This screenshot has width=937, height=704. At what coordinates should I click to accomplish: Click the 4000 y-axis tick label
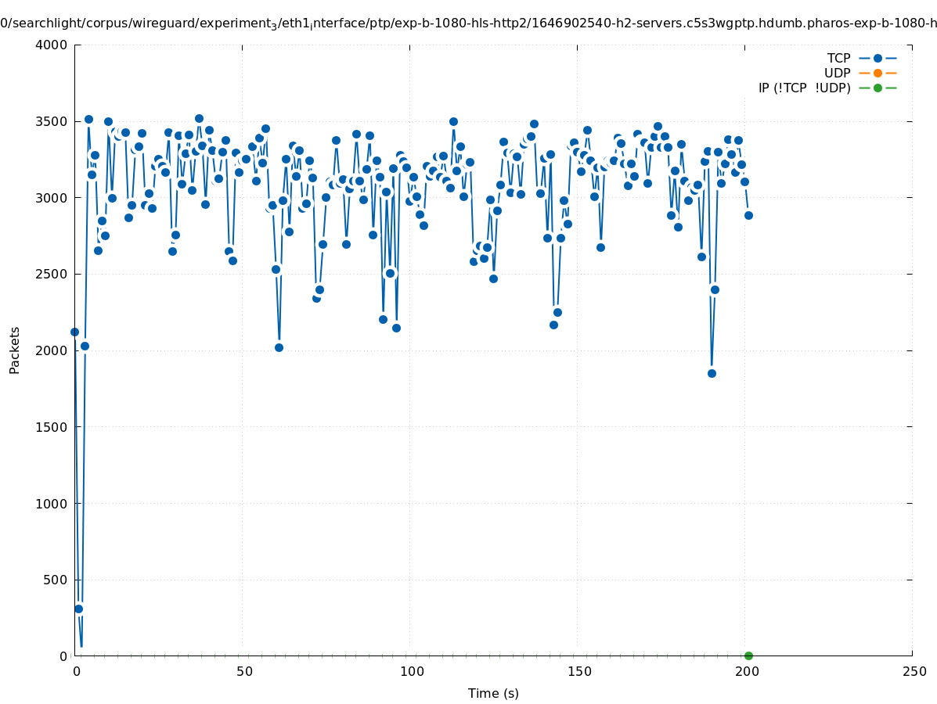click(x=51, y=45)
